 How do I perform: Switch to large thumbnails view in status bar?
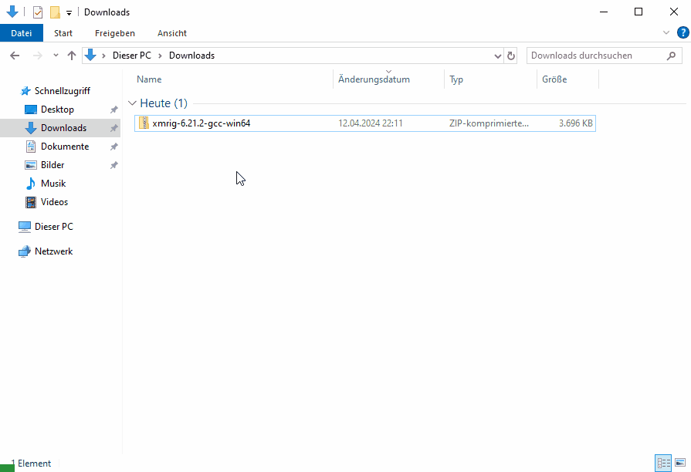680,463
